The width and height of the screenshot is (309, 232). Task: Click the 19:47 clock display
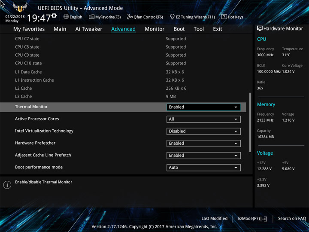(39, 18)
